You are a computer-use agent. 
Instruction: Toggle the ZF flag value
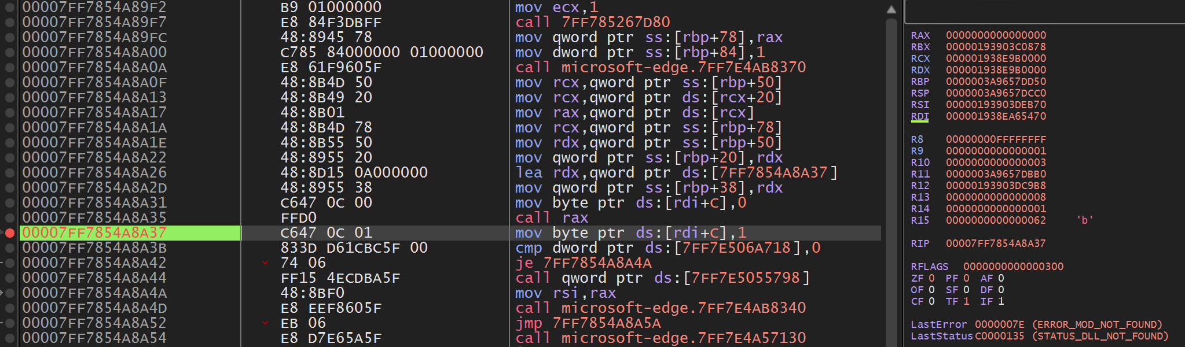point(931,278)
